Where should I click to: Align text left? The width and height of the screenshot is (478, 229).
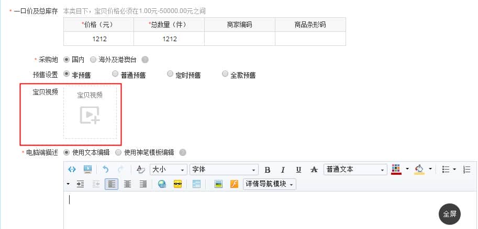(112, 184)
